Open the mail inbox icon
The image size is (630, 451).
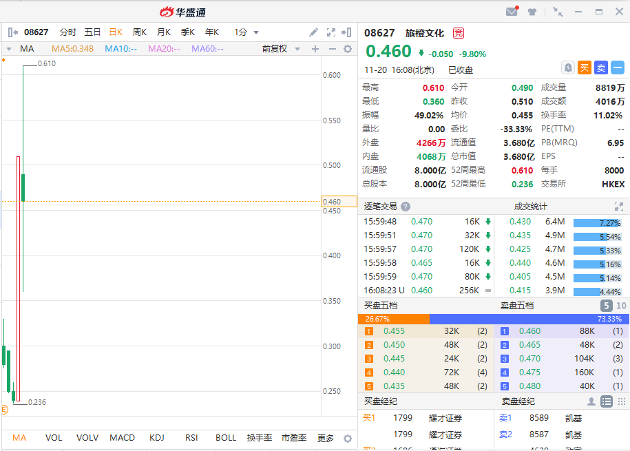[512, 12]
